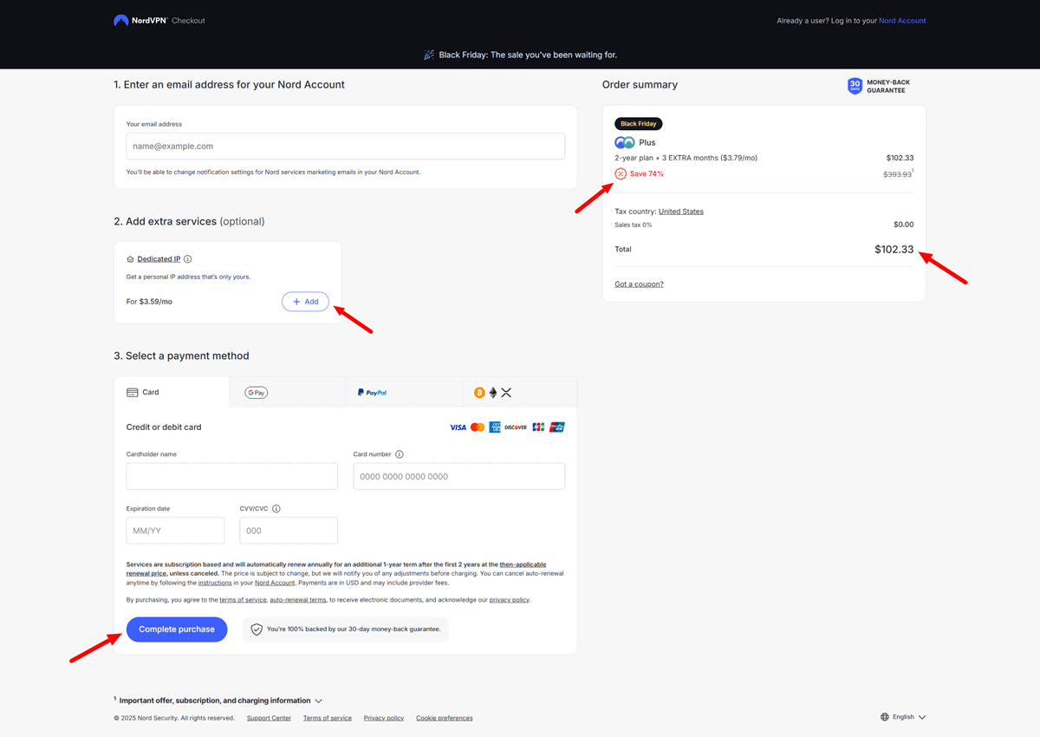Click the email address input field
Image resolution: width=1040 pixels, height=737 pixels.
(345, 147)
